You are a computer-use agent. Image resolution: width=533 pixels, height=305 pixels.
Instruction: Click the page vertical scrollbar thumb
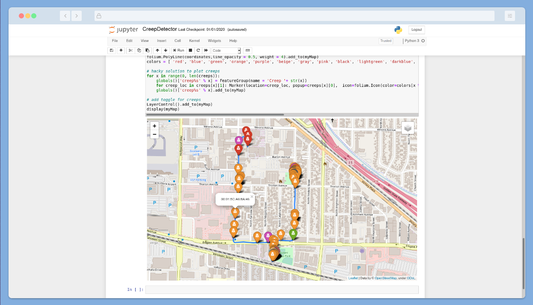coord(523,264)
